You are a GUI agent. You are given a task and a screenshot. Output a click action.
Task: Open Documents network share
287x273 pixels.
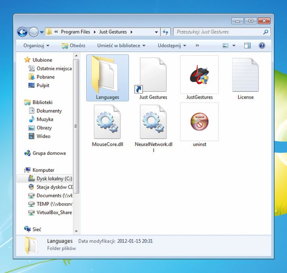[50, 196]
